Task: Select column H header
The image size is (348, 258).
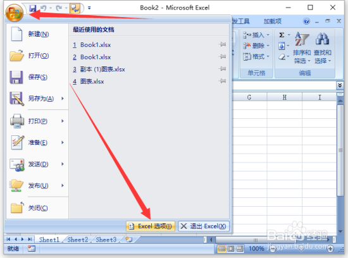Action: click(284, 97)
